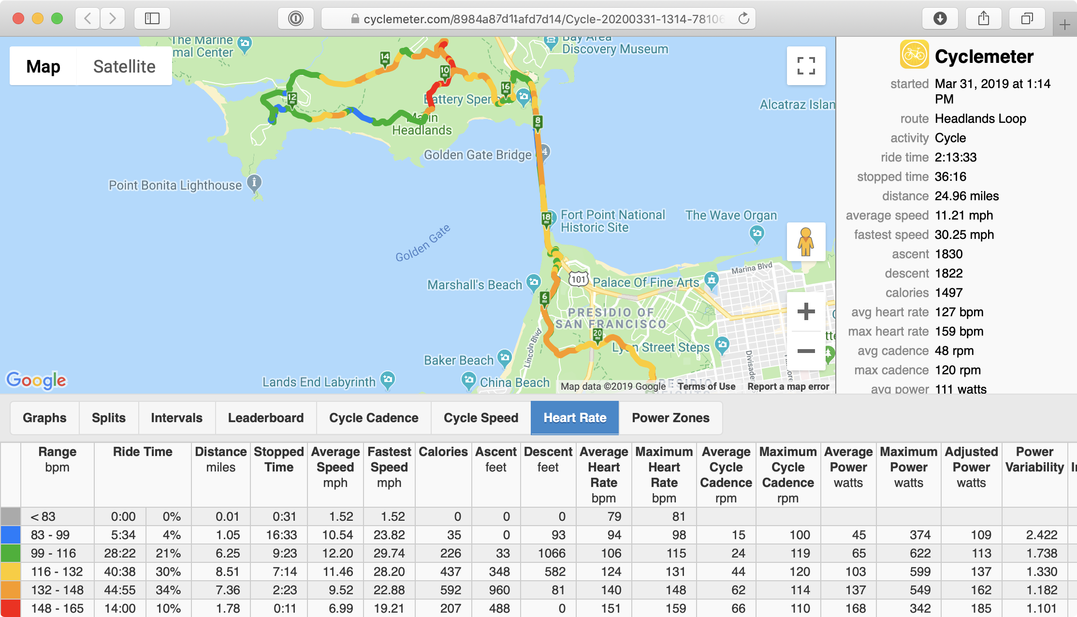The width and height of the screenshot is (1077, 617).
Task: Click the 24.96 miles distance value
Action: coord(967,196)
